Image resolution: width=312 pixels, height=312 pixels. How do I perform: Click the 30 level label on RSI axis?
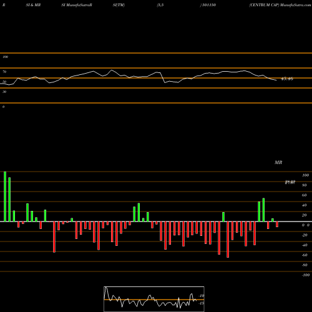(x=4, y=92)
